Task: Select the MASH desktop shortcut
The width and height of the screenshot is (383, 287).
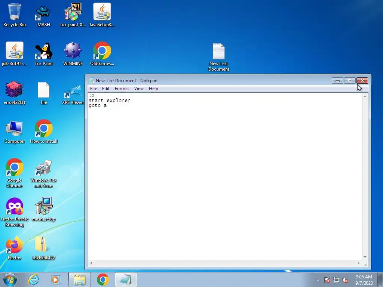Action: [x=44, y=15]
